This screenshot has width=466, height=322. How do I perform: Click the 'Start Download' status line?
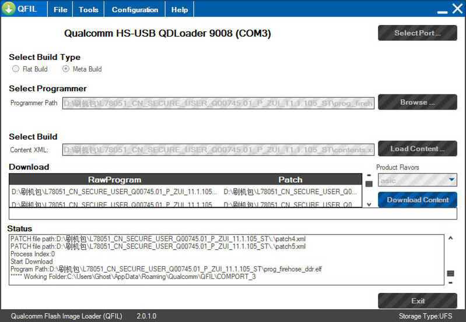coord(31,262)
